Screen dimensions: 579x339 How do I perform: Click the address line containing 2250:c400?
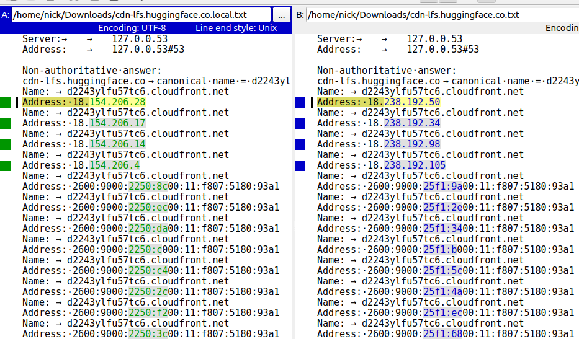coord(151,270)
